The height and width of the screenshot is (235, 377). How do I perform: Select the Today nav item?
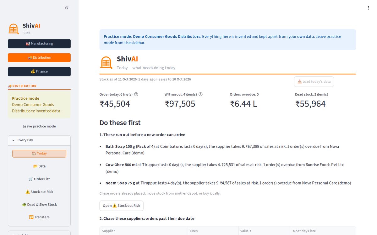tap(39, 154)
